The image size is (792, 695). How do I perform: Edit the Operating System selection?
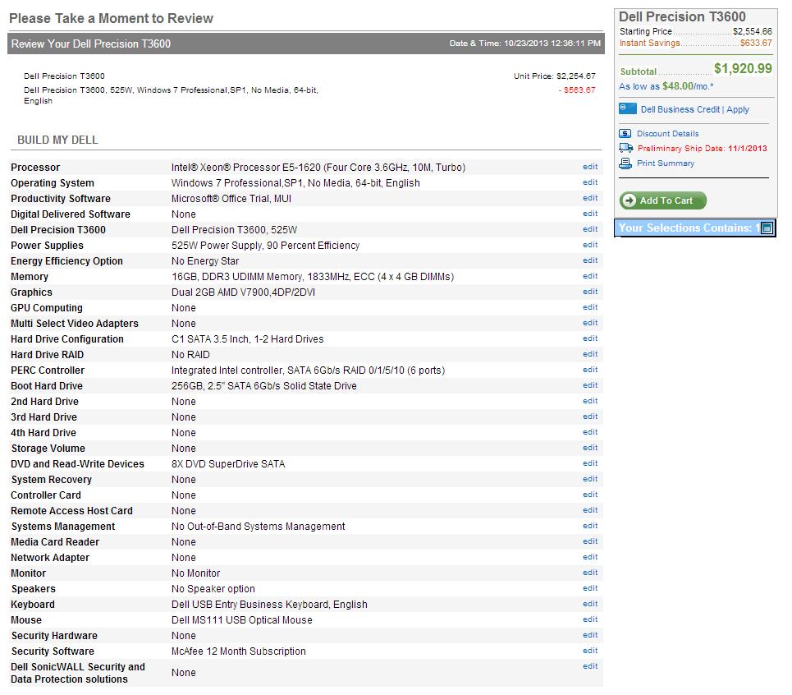[590, 182]
